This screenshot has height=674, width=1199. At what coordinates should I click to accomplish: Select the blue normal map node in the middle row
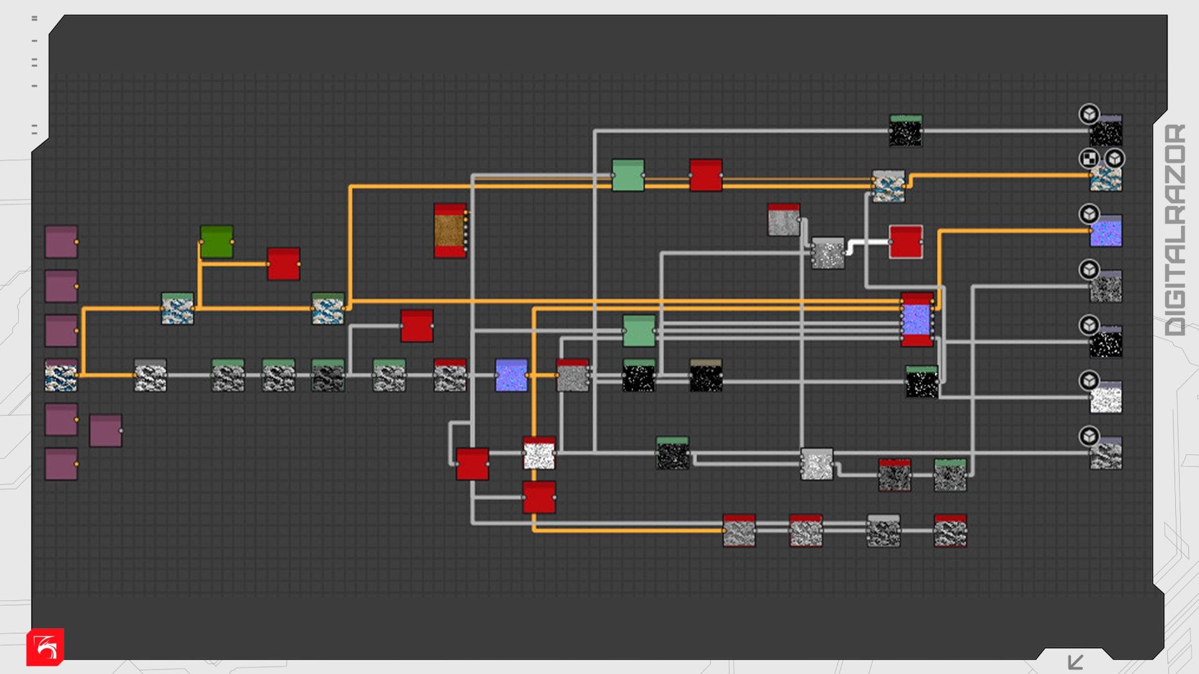click(x=511, y=375)
